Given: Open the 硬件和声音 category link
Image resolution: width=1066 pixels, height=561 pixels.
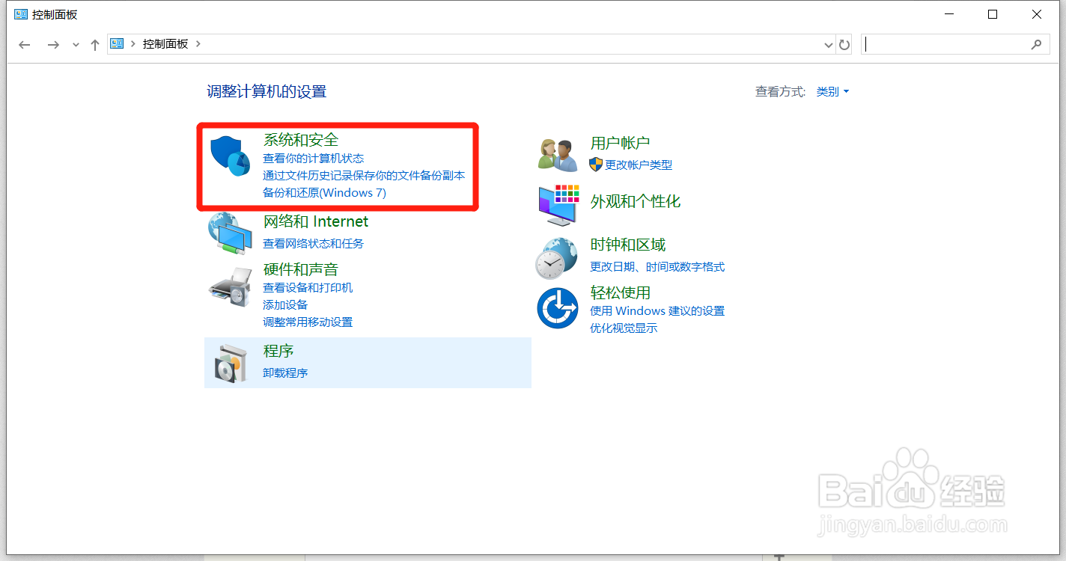Looking at the screenshot, I should (x=301, y=269).
